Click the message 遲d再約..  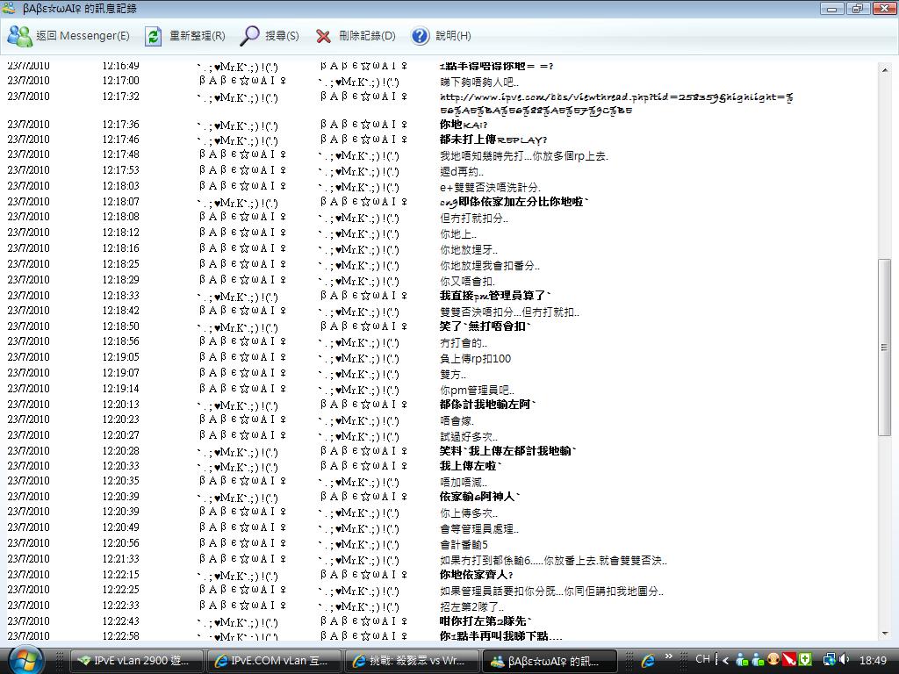[462, 171]
